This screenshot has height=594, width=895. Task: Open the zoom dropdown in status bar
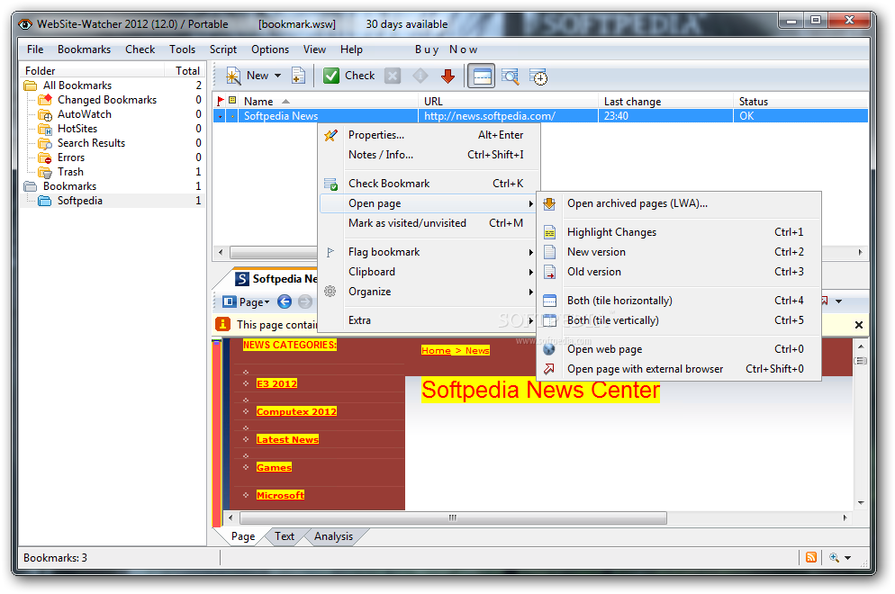pos(847,557)
